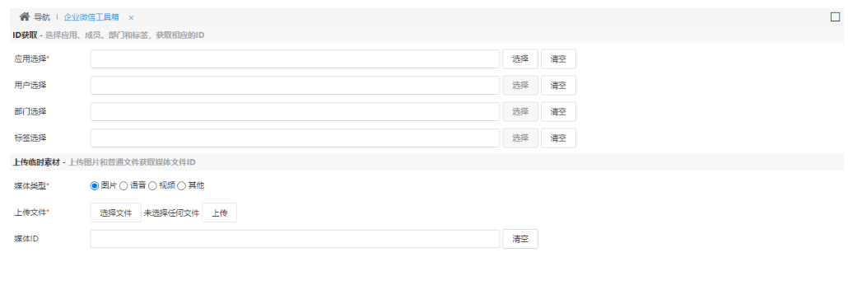Viewport: 848px width, 299px height.
Task: Click the 上传 upload button
Action: coord(219,213)
